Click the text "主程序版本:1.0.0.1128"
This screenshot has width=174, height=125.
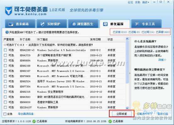click(x=16, y=121)
